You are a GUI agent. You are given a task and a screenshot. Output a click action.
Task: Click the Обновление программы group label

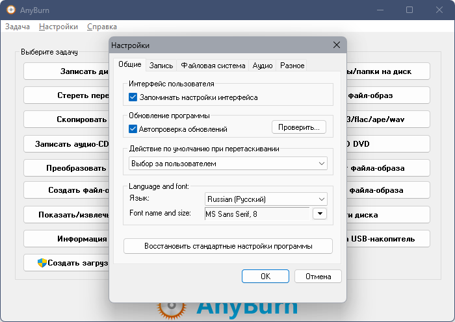(x=169, y=116)
